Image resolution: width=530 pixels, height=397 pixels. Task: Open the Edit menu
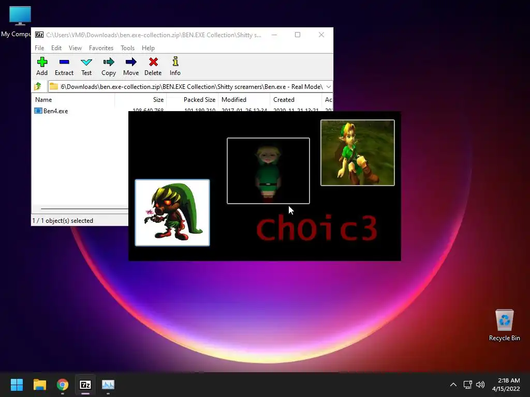pos(56,48)
